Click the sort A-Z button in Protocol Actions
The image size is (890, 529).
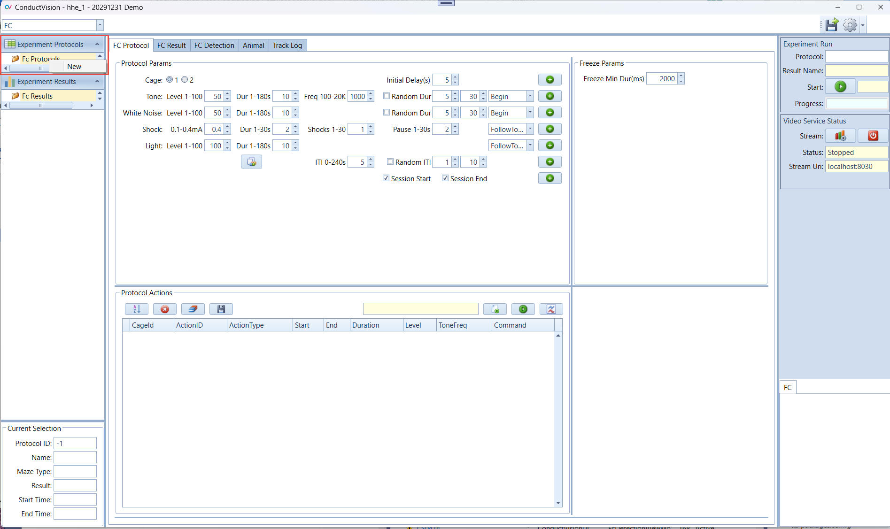pos(137,309)
